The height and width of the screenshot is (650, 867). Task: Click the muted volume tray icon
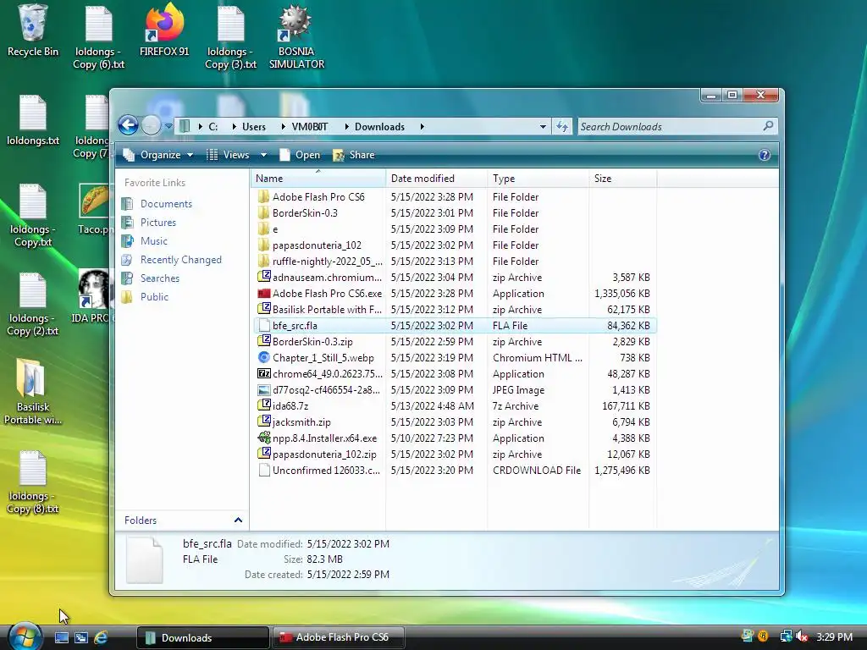tap(801, 636)
